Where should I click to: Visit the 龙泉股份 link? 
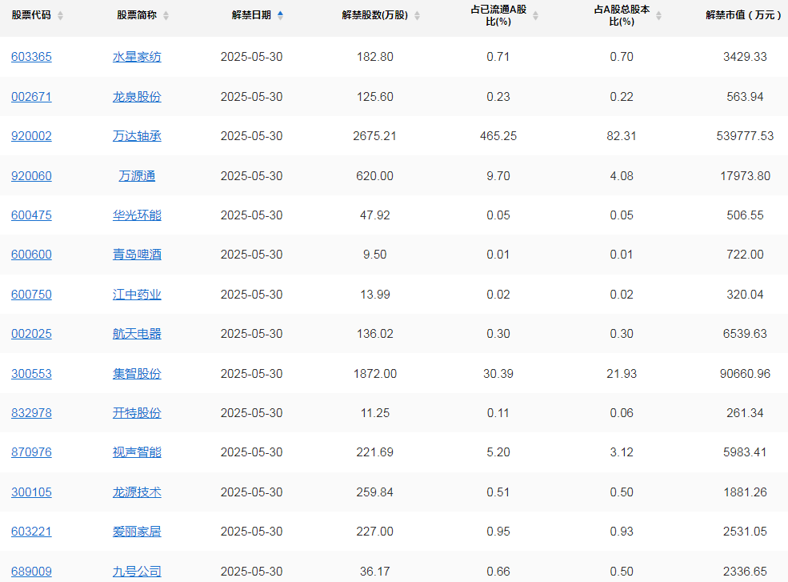coord(137,97)
